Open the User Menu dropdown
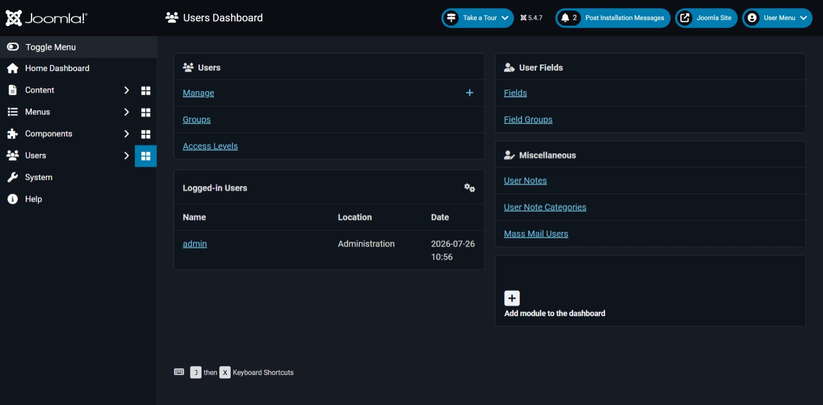 (x=777, y=18)
